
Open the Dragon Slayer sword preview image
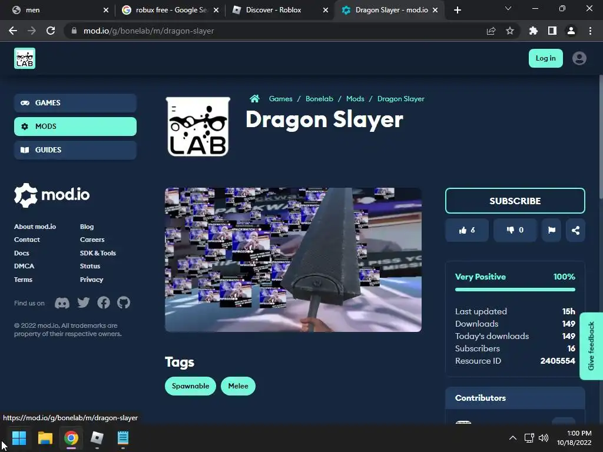point(293,260)
